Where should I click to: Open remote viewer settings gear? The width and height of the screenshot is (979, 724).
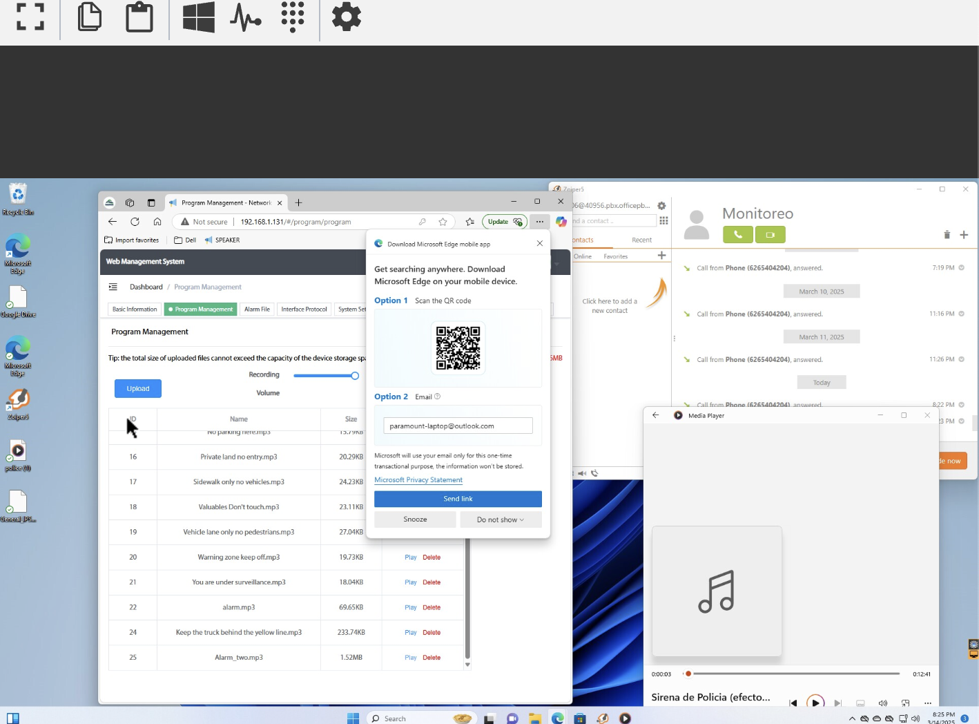(347, 17)
